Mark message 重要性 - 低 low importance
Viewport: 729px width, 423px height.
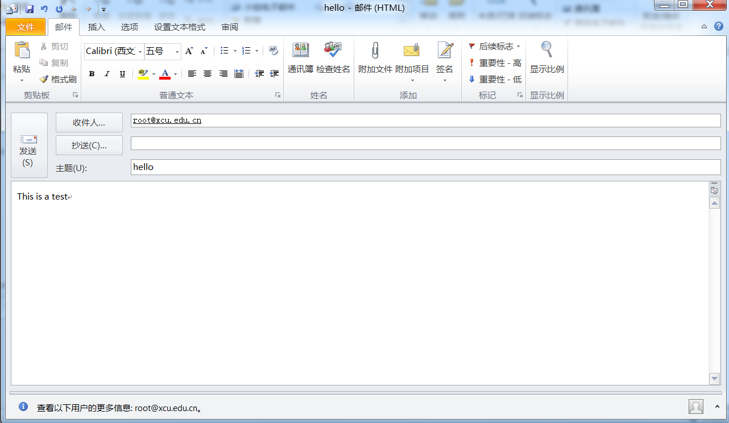point(494,80)
